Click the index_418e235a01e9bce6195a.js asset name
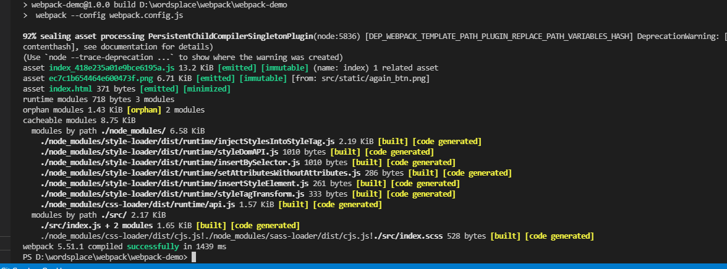The width and height of the screenshot is (727, 269). tap(113, 68)
